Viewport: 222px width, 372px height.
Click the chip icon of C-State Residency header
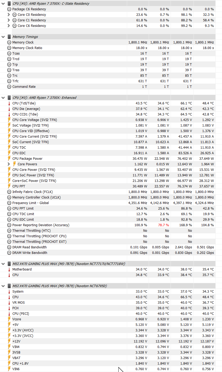point(9,4)
